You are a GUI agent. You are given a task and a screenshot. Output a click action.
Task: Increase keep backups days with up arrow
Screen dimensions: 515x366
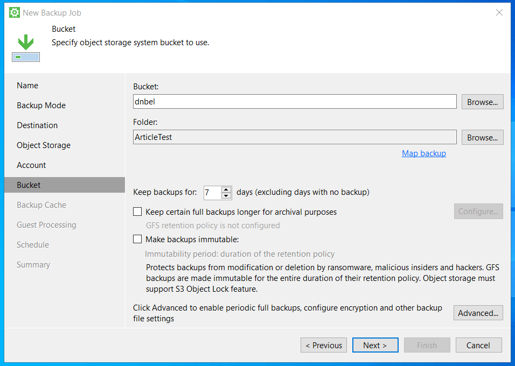[x=226, y=189]
